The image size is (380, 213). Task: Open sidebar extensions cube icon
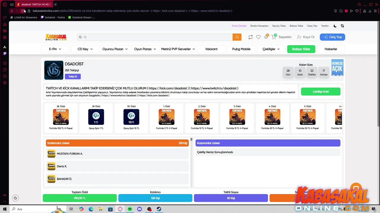[x=5, y=76]
